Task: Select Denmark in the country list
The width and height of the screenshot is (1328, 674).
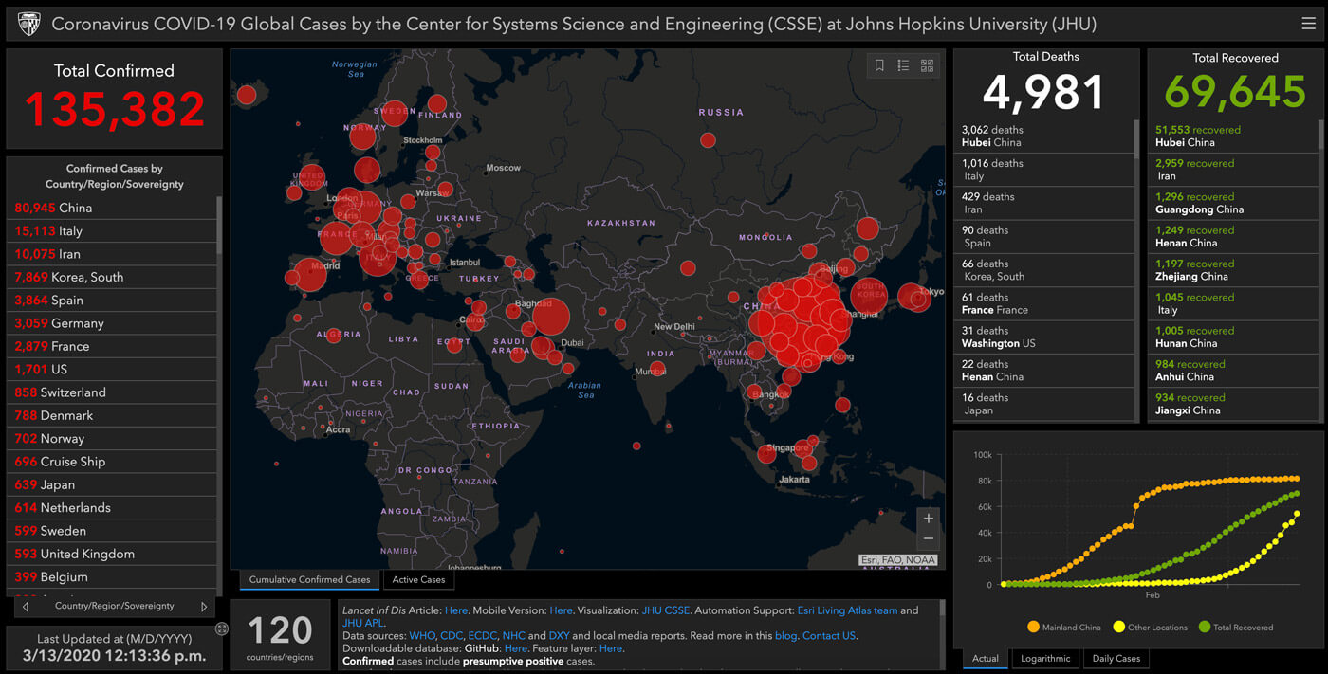Action: point(114,415)
